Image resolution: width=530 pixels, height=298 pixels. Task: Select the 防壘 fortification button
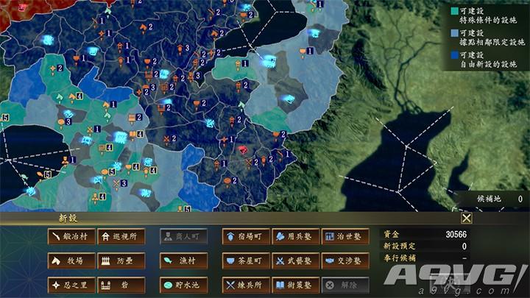click(x=121, y=260)
